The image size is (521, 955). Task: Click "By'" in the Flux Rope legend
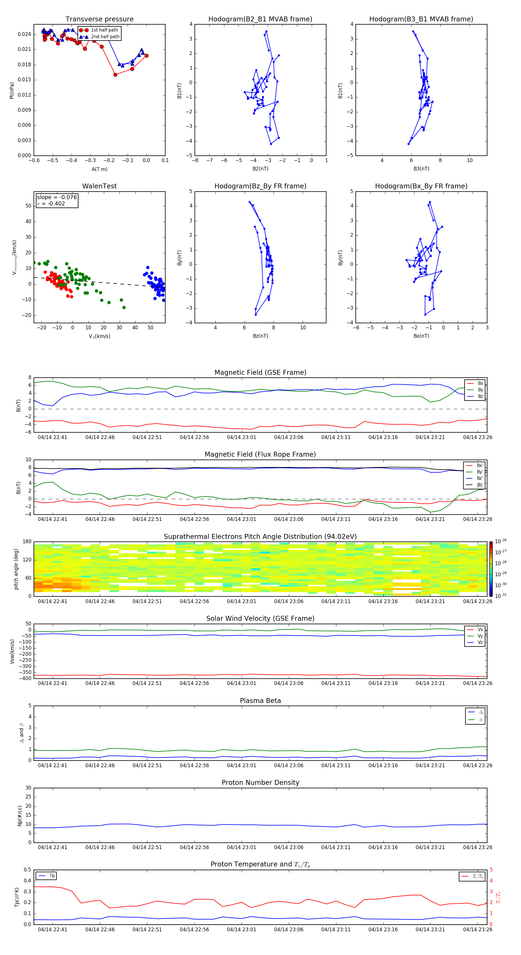point(475,472)
